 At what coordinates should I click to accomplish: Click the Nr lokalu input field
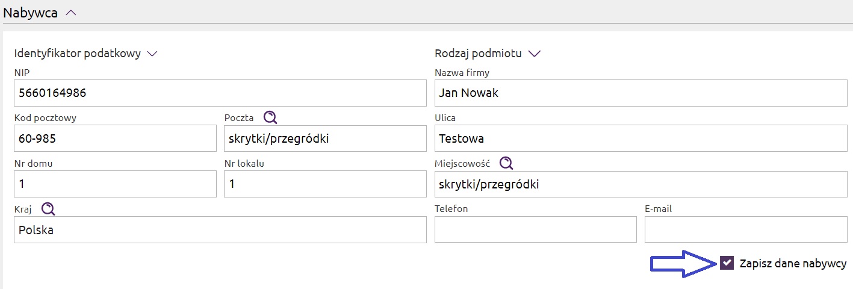[325, 184]
